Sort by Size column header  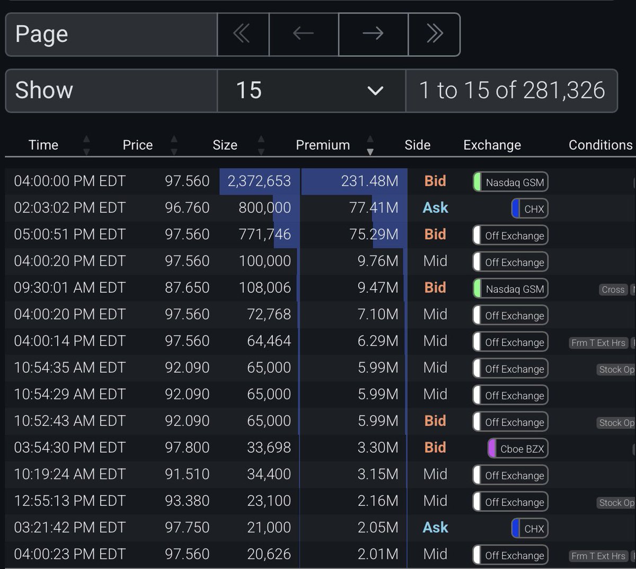coord(225,145)
